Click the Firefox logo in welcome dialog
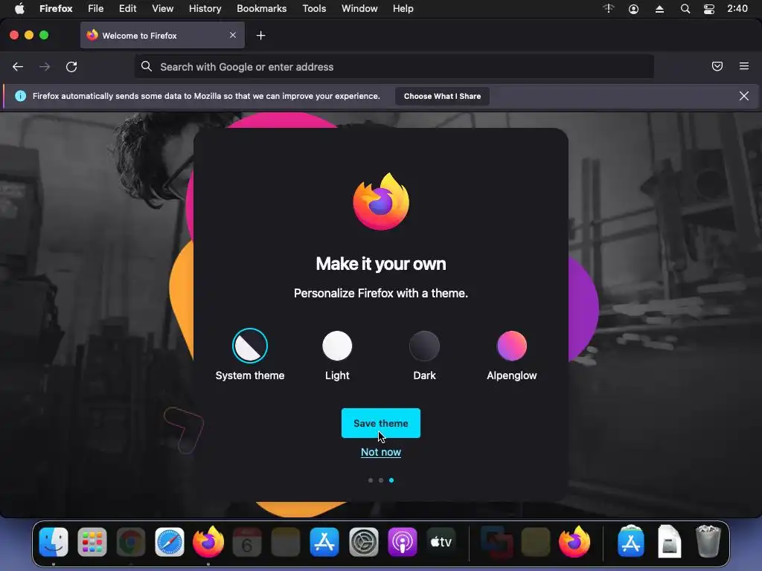 381,201
